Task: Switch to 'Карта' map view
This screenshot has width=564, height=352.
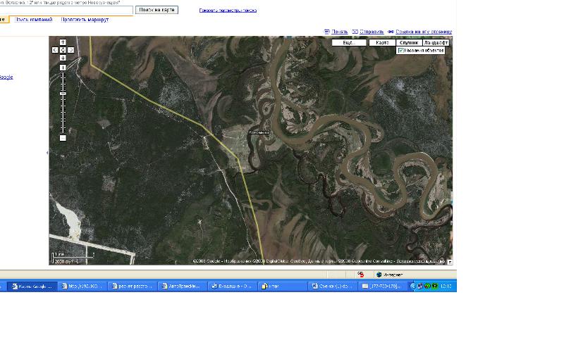Action: tap(382, 43)
